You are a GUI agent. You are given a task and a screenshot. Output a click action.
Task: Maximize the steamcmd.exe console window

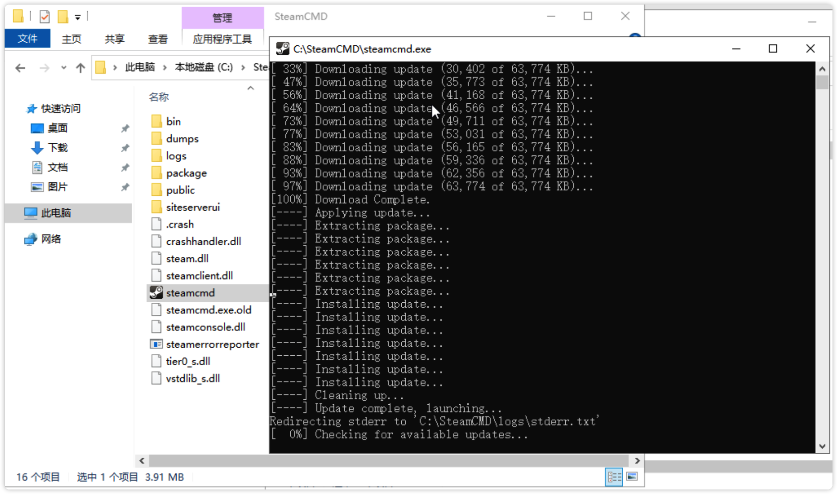pyautogui.click(x=773, y=48)
